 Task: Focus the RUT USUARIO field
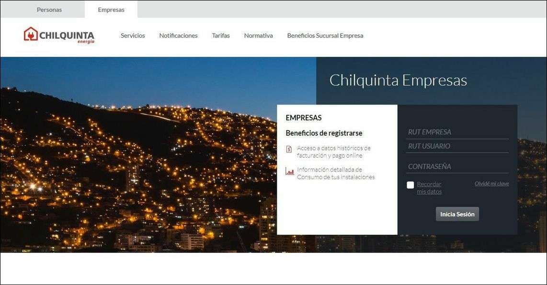click(457, 146)
